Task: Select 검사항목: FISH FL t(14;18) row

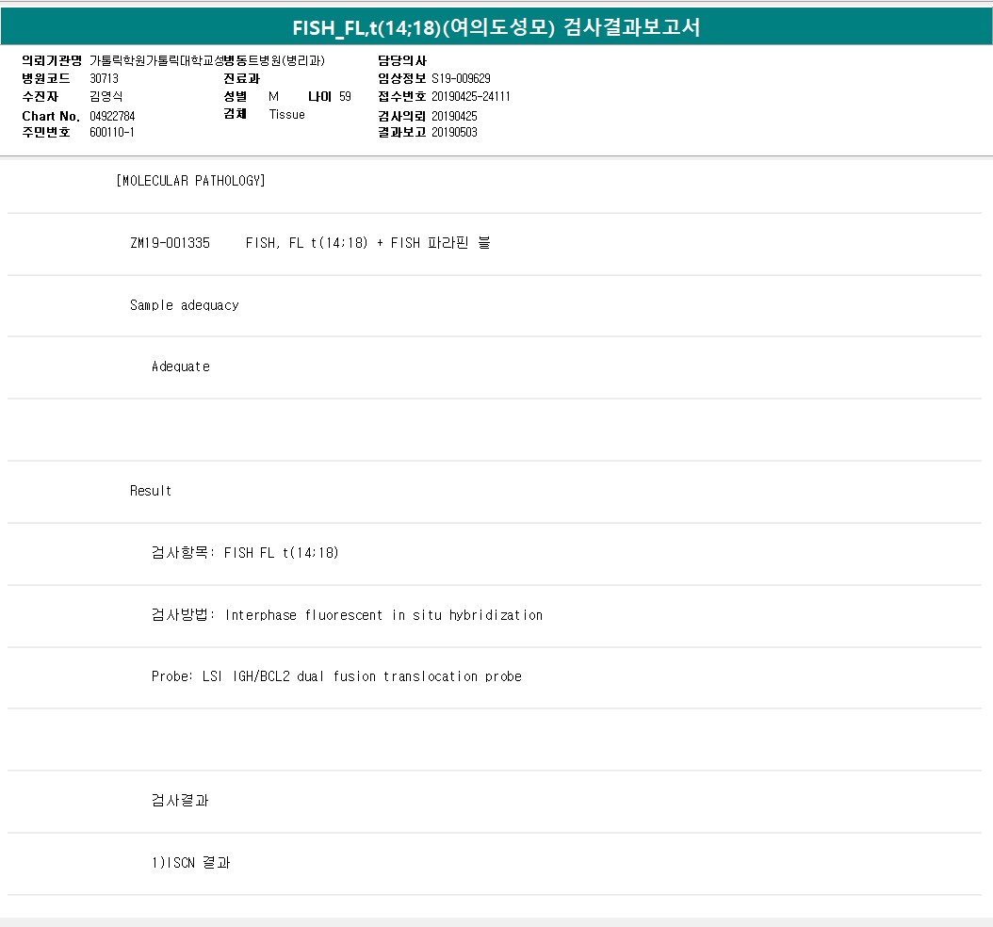Action: (495, 553)
